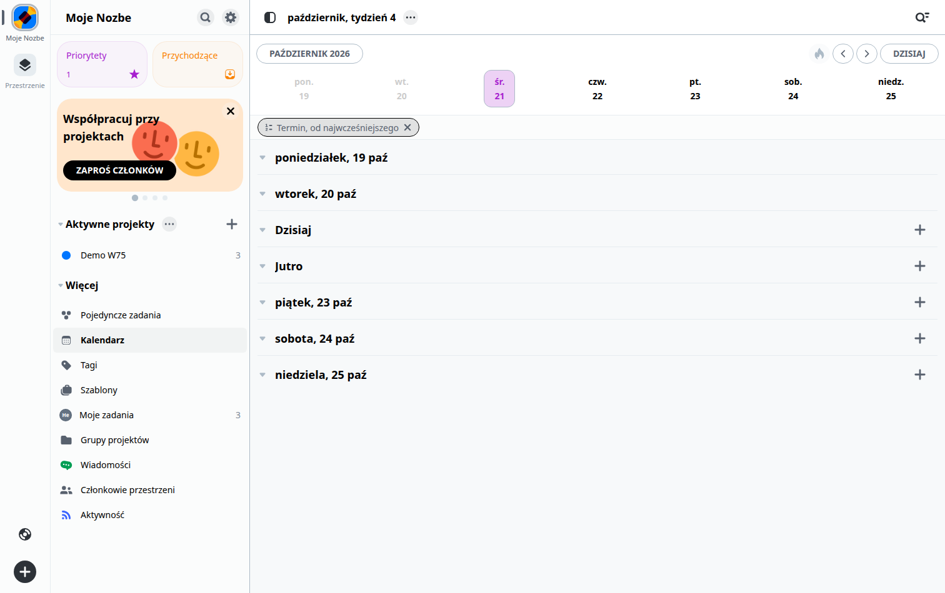
Task: Collapse the Więcej section
Action: tap(61, 285)
